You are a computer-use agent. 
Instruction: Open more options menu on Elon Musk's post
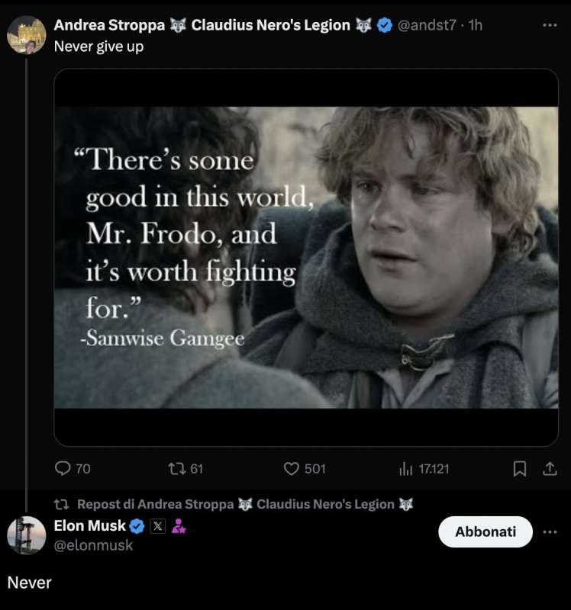[x=550, y=531]
